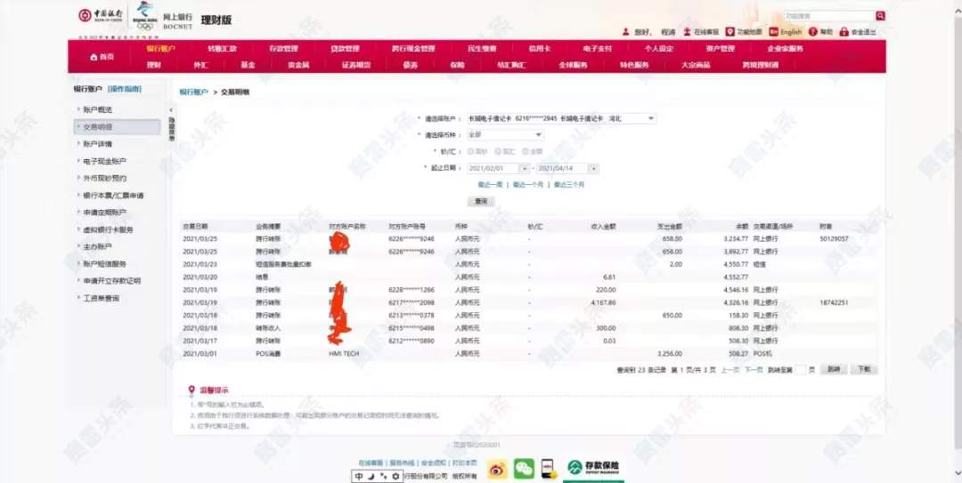Click the Beijing 2022 Olympic emblem
962x483 pixels.
pos(145,15)
